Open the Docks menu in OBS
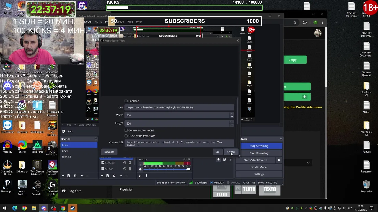The image size is (378, 212). click(88, 21)
